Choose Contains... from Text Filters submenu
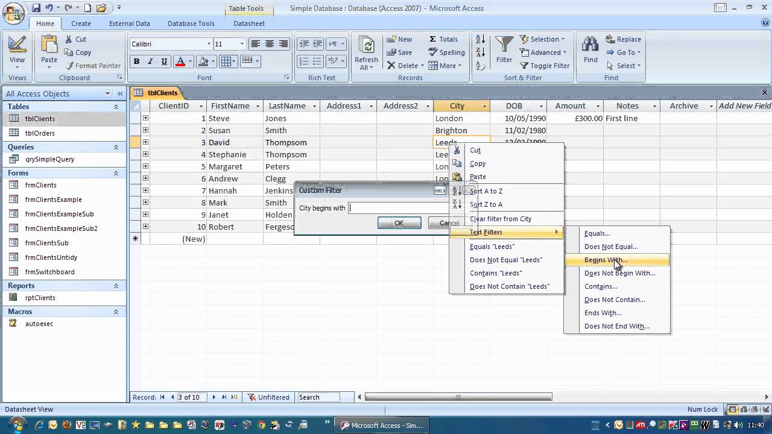The width and height of the screenshot is (772, 434). (x=616, y=286)
